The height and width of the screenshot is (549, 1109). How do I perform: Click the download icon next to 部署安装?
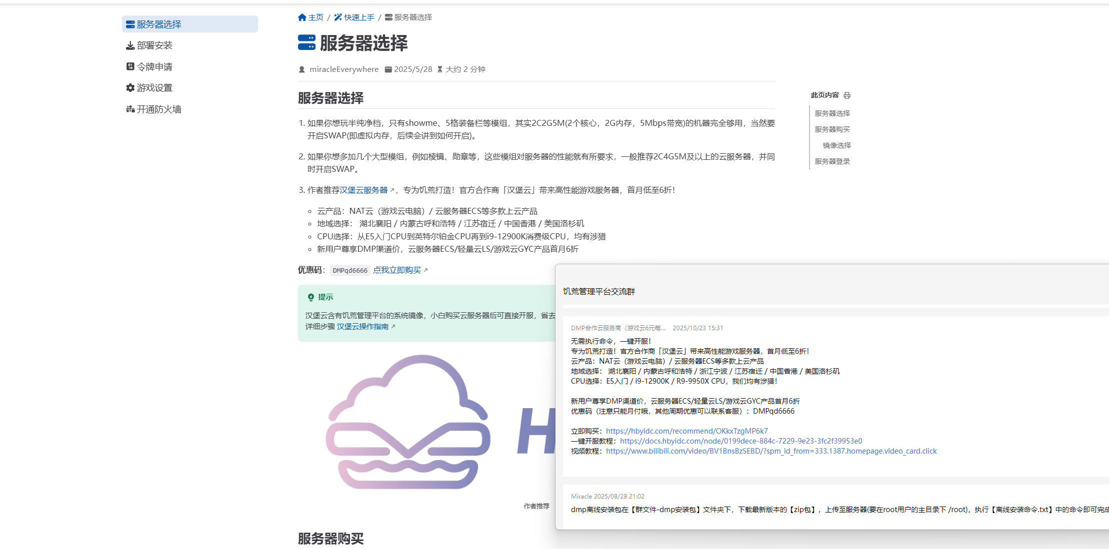(129, 45)
